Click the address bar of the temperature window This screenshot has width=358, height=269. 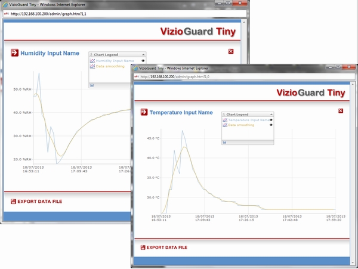click(x=244, y=77)
